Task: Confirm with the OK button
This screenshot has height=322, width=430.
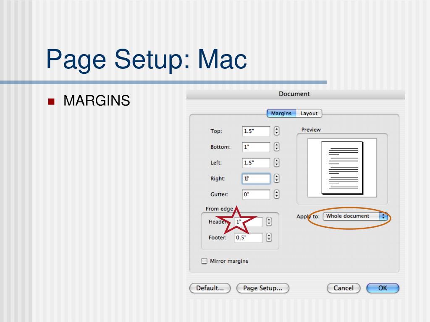Action: tap(383, 288)
